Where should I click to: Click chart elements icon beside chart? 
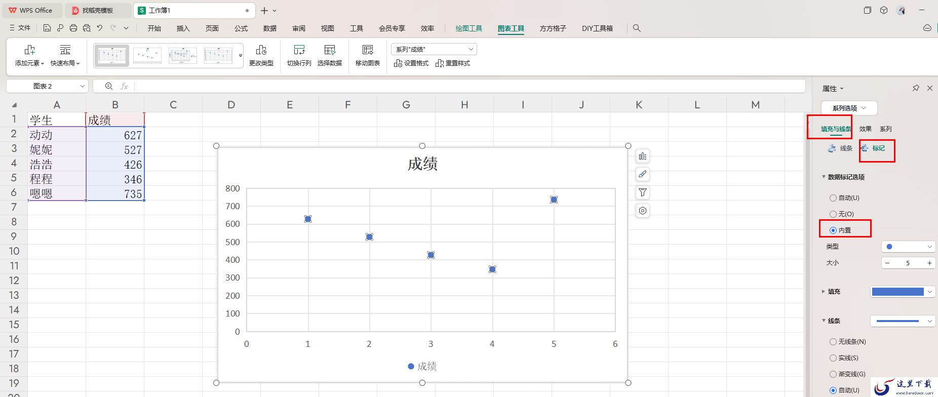pyautogui.click(x=643, y=156)
